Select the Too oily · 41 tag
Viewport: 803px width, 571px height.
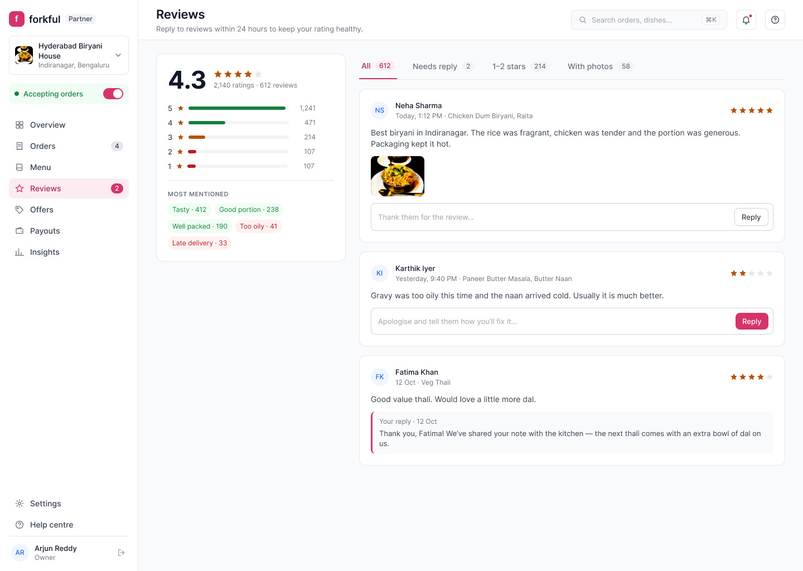pos(258,226)
